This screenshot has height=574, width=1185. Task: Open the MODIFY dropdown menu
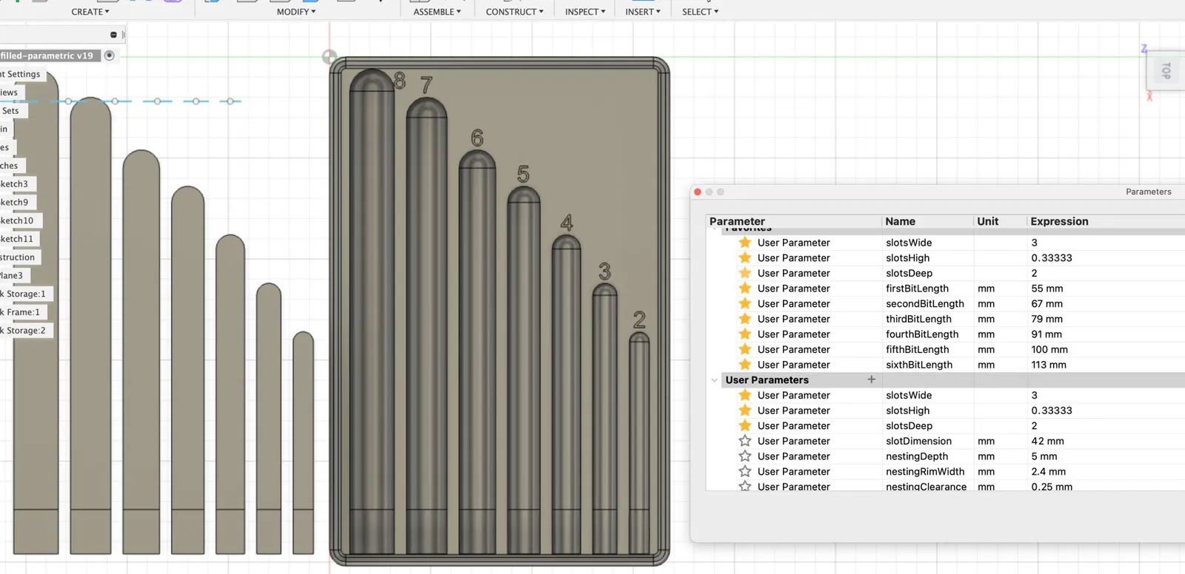tap(296, 12)
